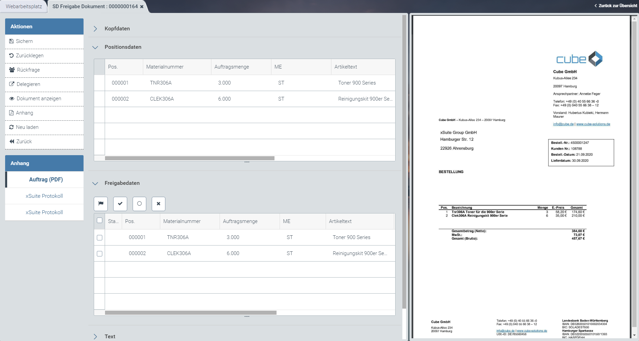The width and height of the screenshot is (639, 341).
Task: Expand the Text section
Action: pyautogui.click(x=95, y=337)
